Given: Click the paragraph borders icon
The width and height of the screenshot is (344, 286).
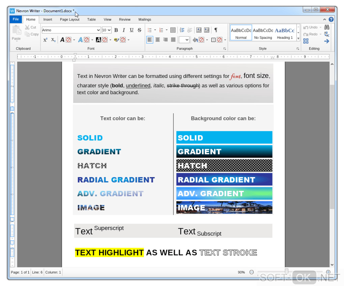Looking at the screenshot, I should pos(213,40).
